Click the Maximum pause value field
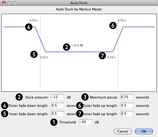The width and height of the screenshot is (158, 137). (x=127, y=97)
